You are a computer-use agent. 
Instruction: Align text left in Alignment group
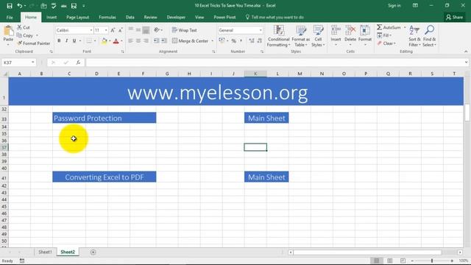pos(131,40)
